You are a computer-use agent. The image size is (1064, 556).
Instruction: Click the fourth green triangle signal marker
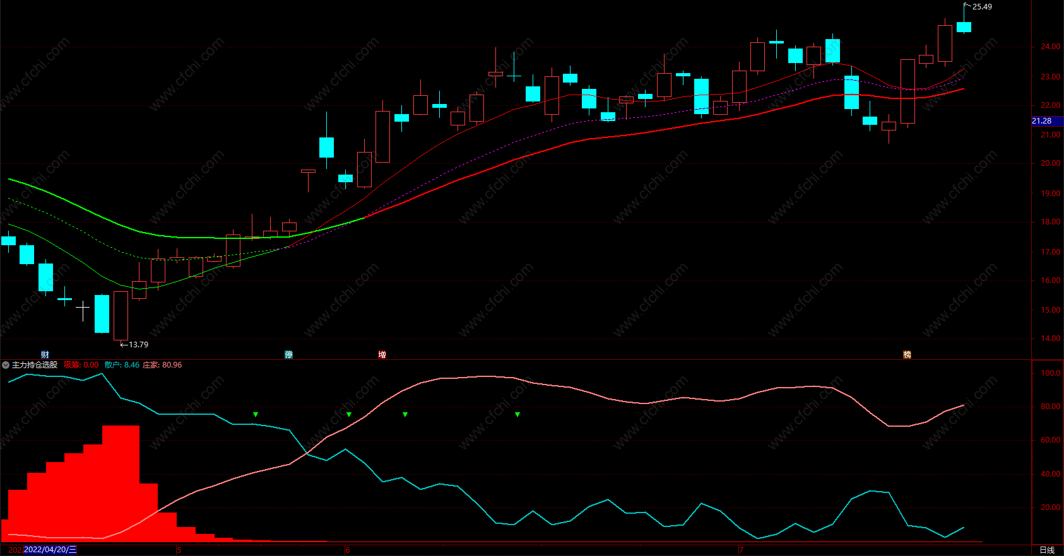click(x=517, y=415)
